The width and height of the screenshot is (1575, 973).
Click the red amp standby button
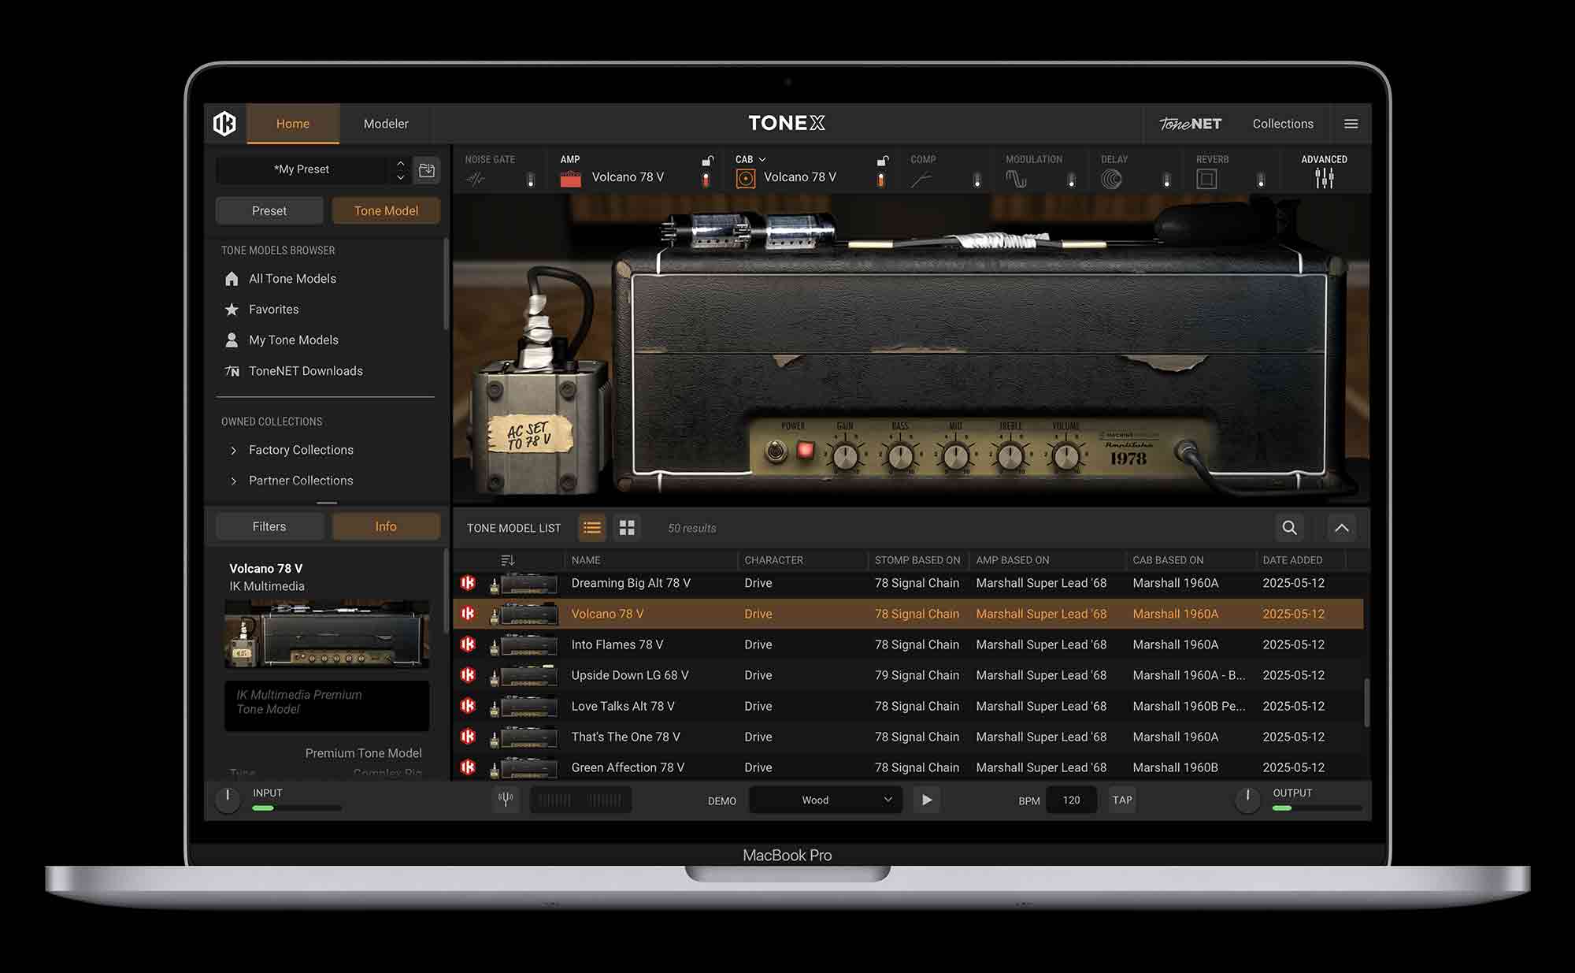click(x=805, y=451)
